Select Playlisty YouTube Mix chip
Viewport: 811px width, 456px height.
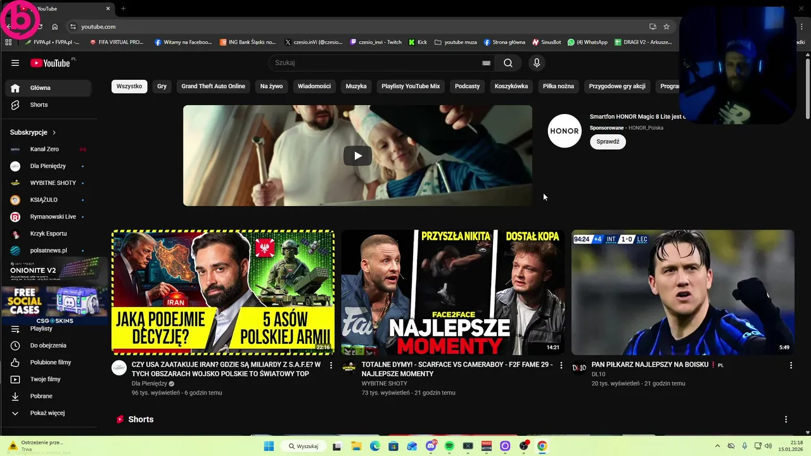point(411,86)
